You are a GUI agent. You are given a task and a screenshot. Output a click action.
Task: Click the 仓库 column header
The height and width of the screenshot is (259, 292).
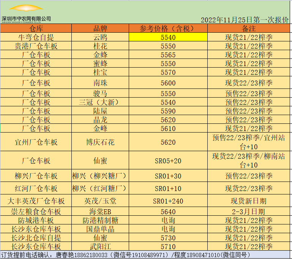(x=36, y=28)
